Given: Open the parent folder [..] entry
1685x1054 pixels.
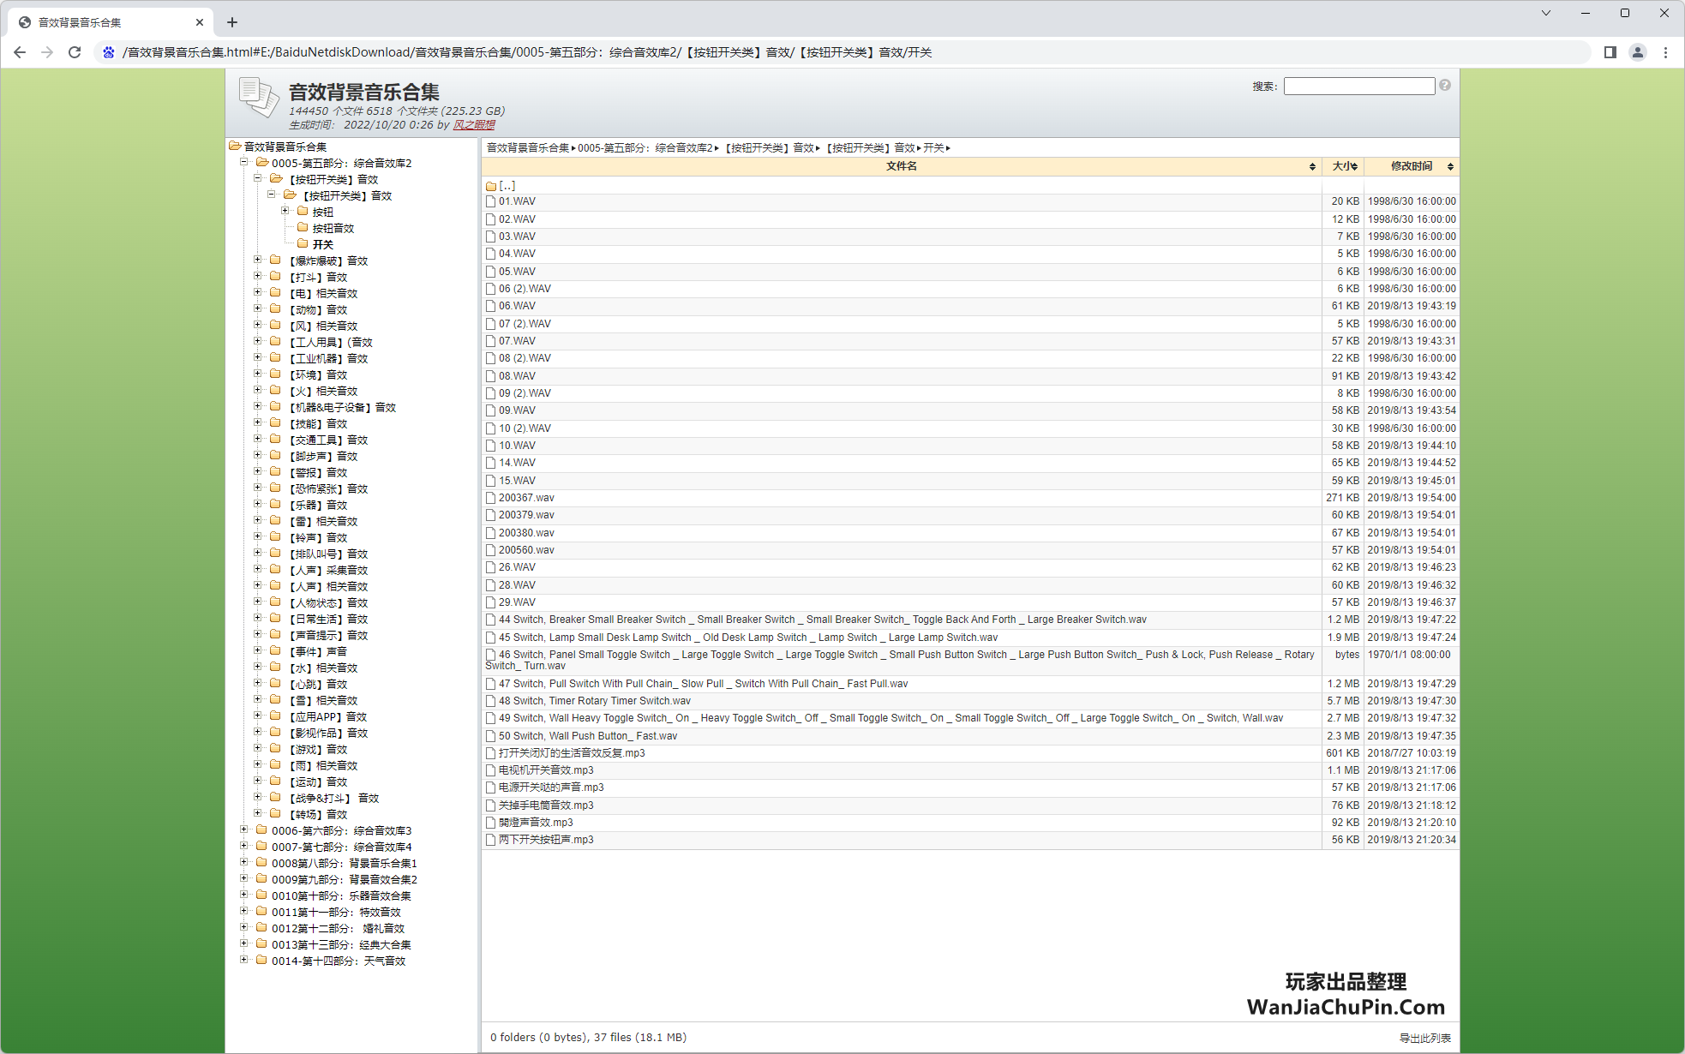Looking at the screenshot, I should [x=507, y=186].
